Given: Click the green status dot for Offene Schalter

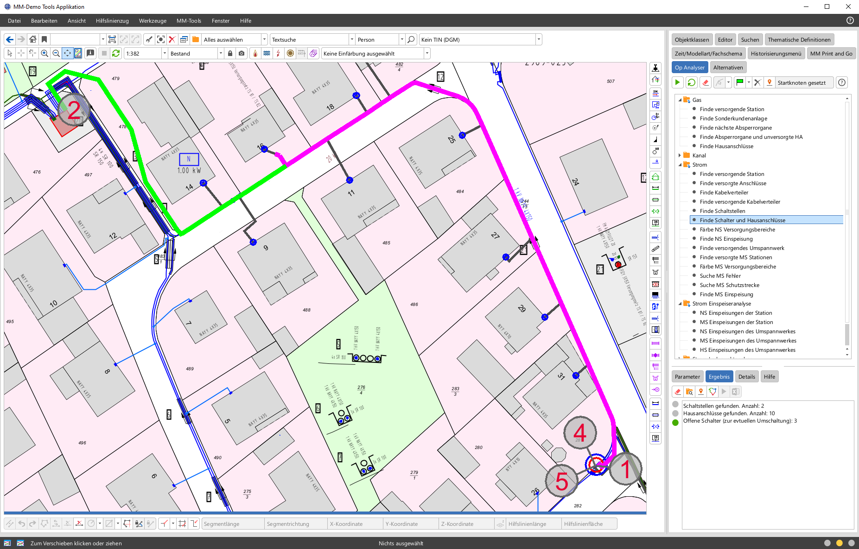Looking at the screenshot, I should coord(675,422).
